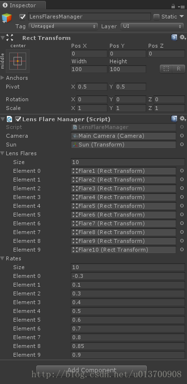Open Lens Flare Manager gear settings menu
Screen dimensions: 187x384
click(x=183, y=119)
